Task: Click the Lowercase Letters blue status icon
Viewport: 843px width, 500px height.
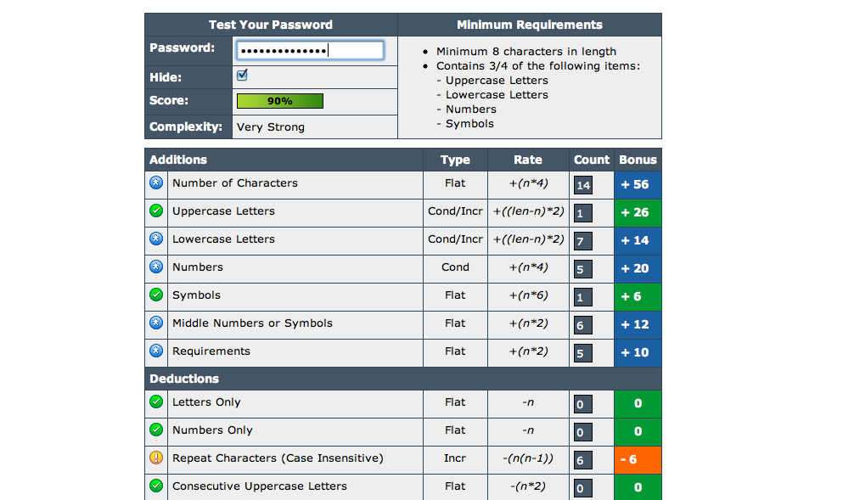Action: click(x=156, y=239)
